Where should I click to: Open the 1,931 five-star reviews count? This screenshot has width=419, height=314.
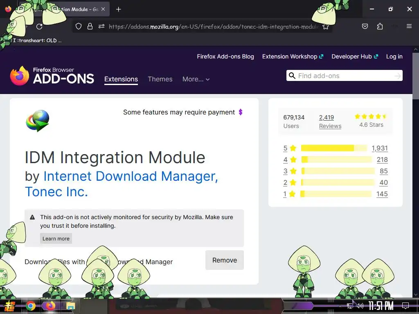[379, 148]
